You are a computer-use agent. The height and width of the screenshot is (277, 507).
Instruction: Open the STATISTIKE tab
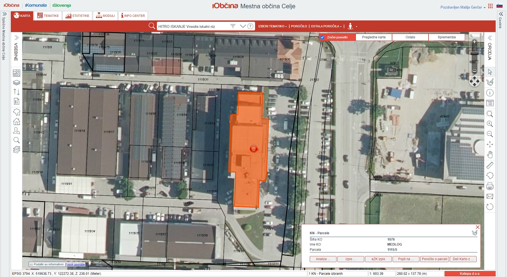point(77,16)
